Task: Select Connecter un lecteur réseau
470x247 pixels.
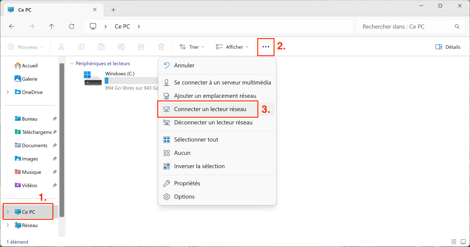Action: point(210,109)
